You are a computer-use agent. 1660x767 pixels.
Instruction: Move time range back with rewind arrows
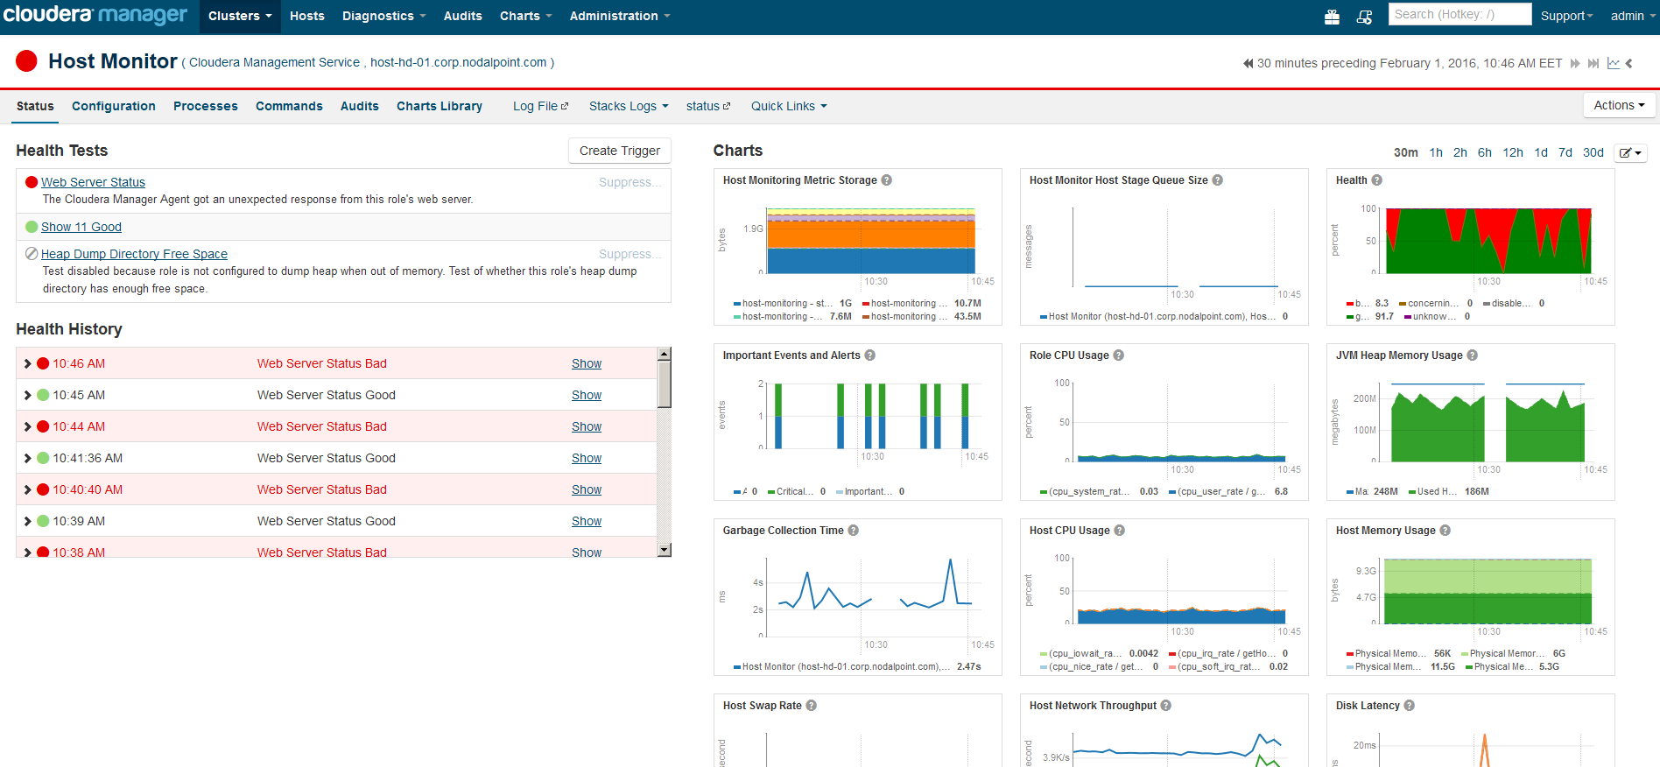point(1248,63)
